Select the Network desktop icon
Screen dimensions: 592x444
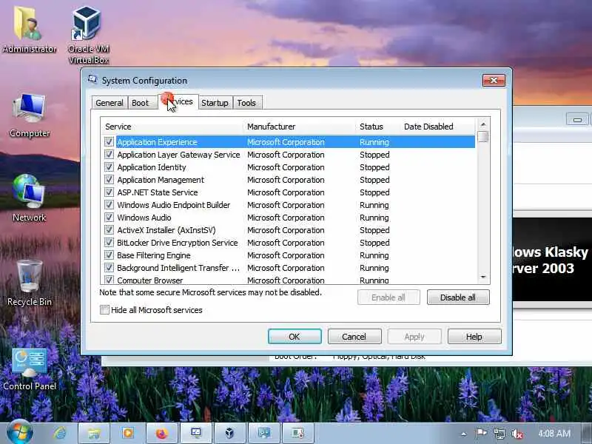pyautogui.click(x=29, y=198)
